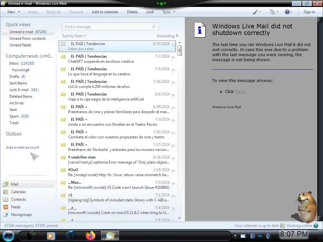Click envelope icon of '#OuO' message
The height and width of the screenshot is (242, 323).
[x=63, y=170]
